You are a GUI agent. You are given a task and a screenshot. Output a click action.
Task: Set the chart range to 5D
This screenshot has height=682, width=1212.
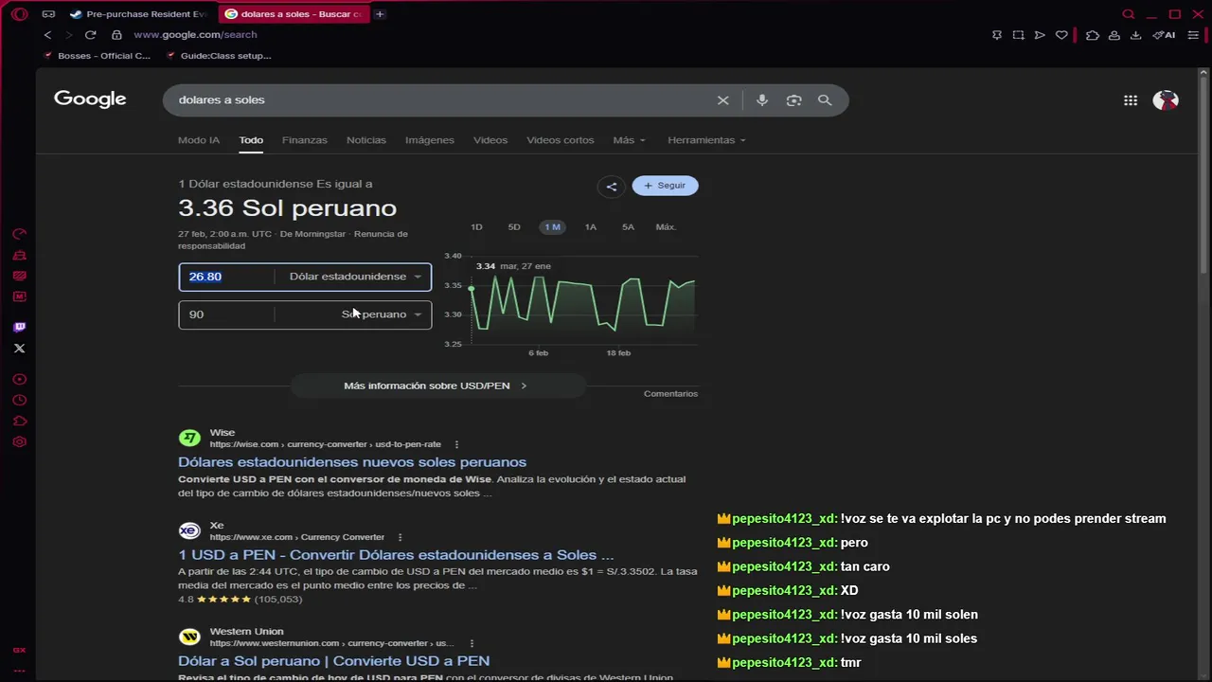[x=514, y=227]
